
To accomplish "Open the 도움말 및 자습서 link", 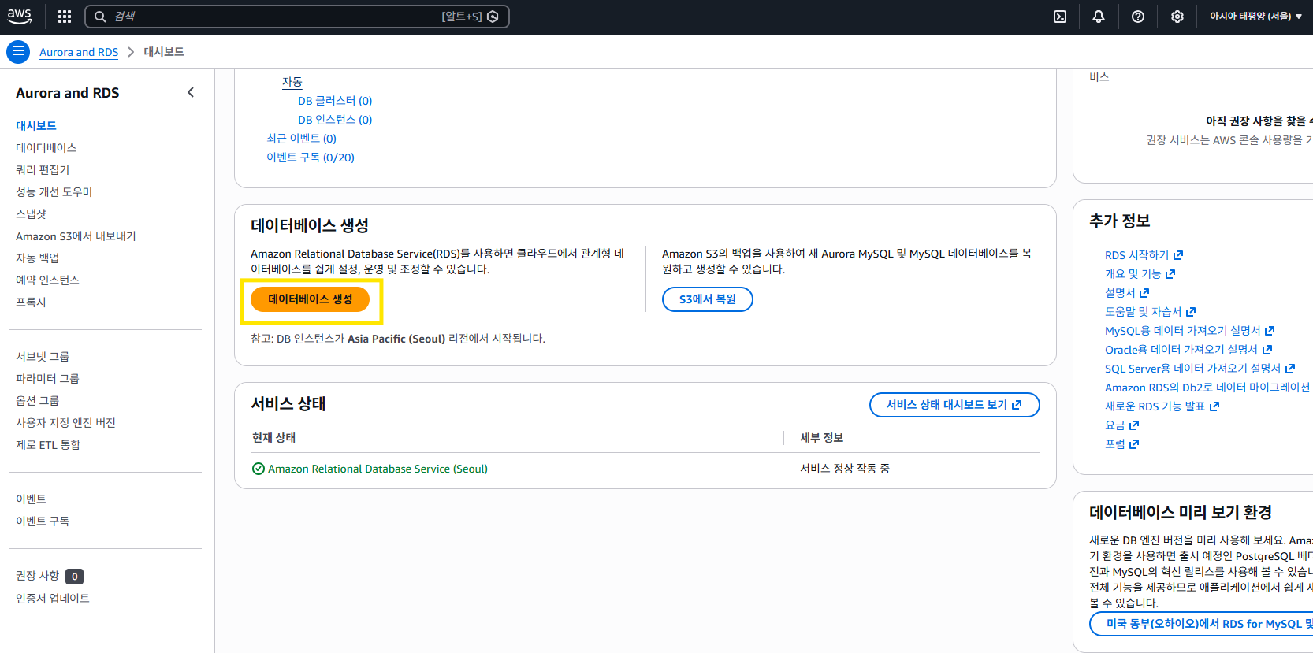I will [1150, 312].
